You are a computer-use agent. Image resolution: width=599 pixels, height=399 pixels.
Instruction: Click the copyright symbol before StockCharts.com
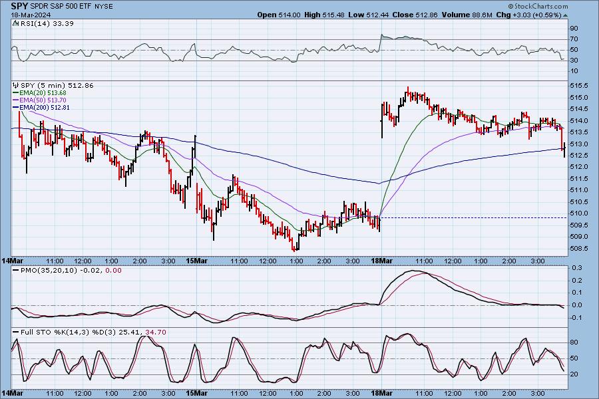(510, 6)
